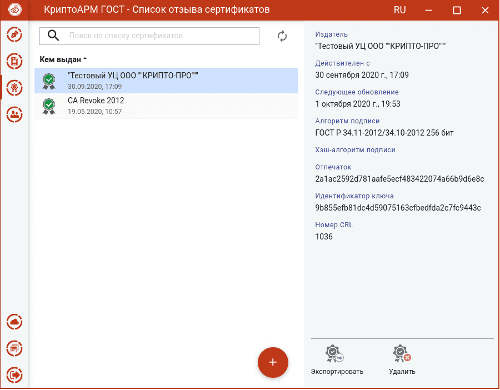Image resolution: width=500 pixels, height=390 pixels.
Task: Click the search magnifier icon
Action: [53, 36]
